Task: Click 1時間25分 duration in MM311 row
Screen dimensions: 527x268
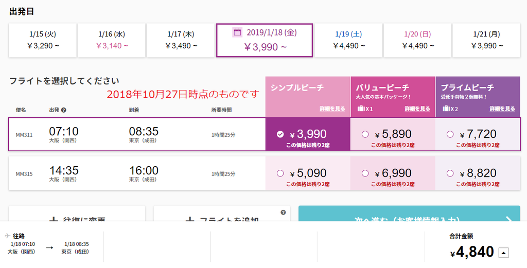Action: click(x=223, y=135)
